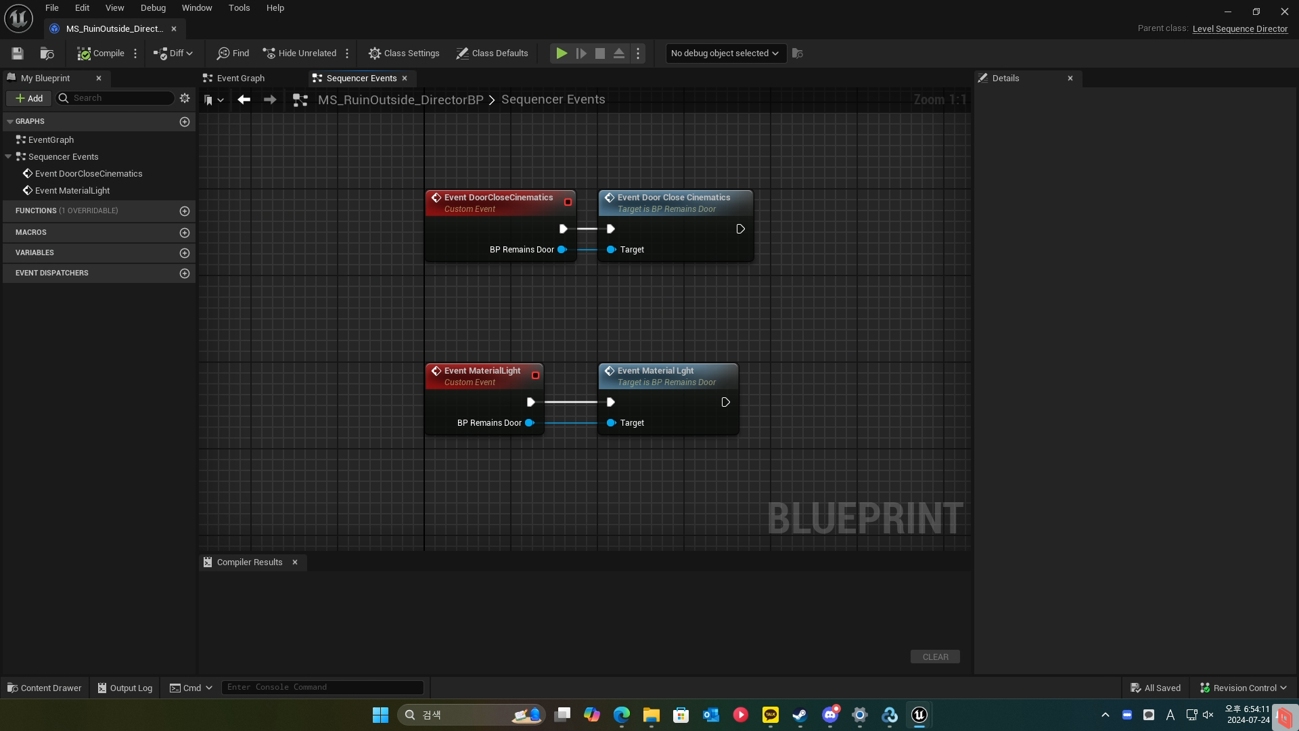Viewport: 1299px width, 731px height.
Task: Click the Find toolbar button
Action: pos(233,53)
